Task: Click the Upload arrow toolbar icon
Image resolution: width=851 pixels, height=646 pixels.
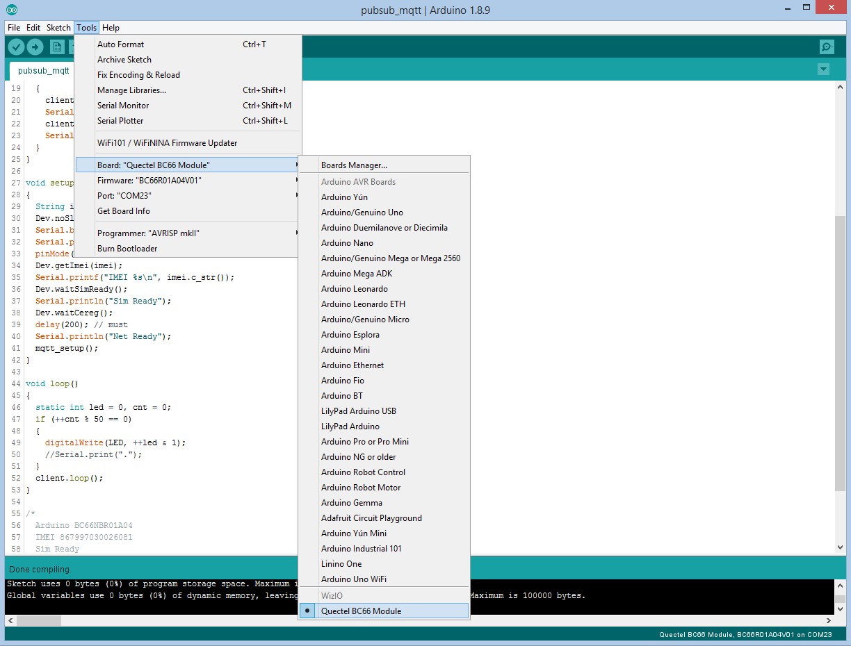Action: 35,47
